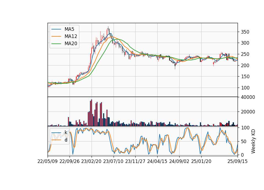Click the k legend entry in KD panel
This screenshot has height=190, width=264.
tap(66, 132)
